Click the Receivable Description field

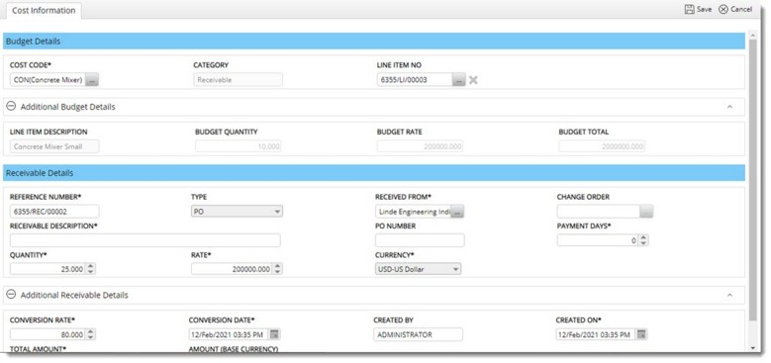tap(145, 240)
